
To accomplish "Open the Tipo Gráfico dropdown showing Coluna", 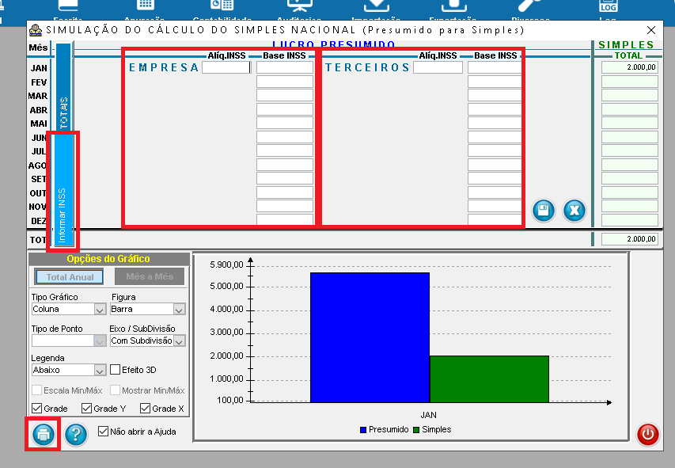I will tap(69, 309).
